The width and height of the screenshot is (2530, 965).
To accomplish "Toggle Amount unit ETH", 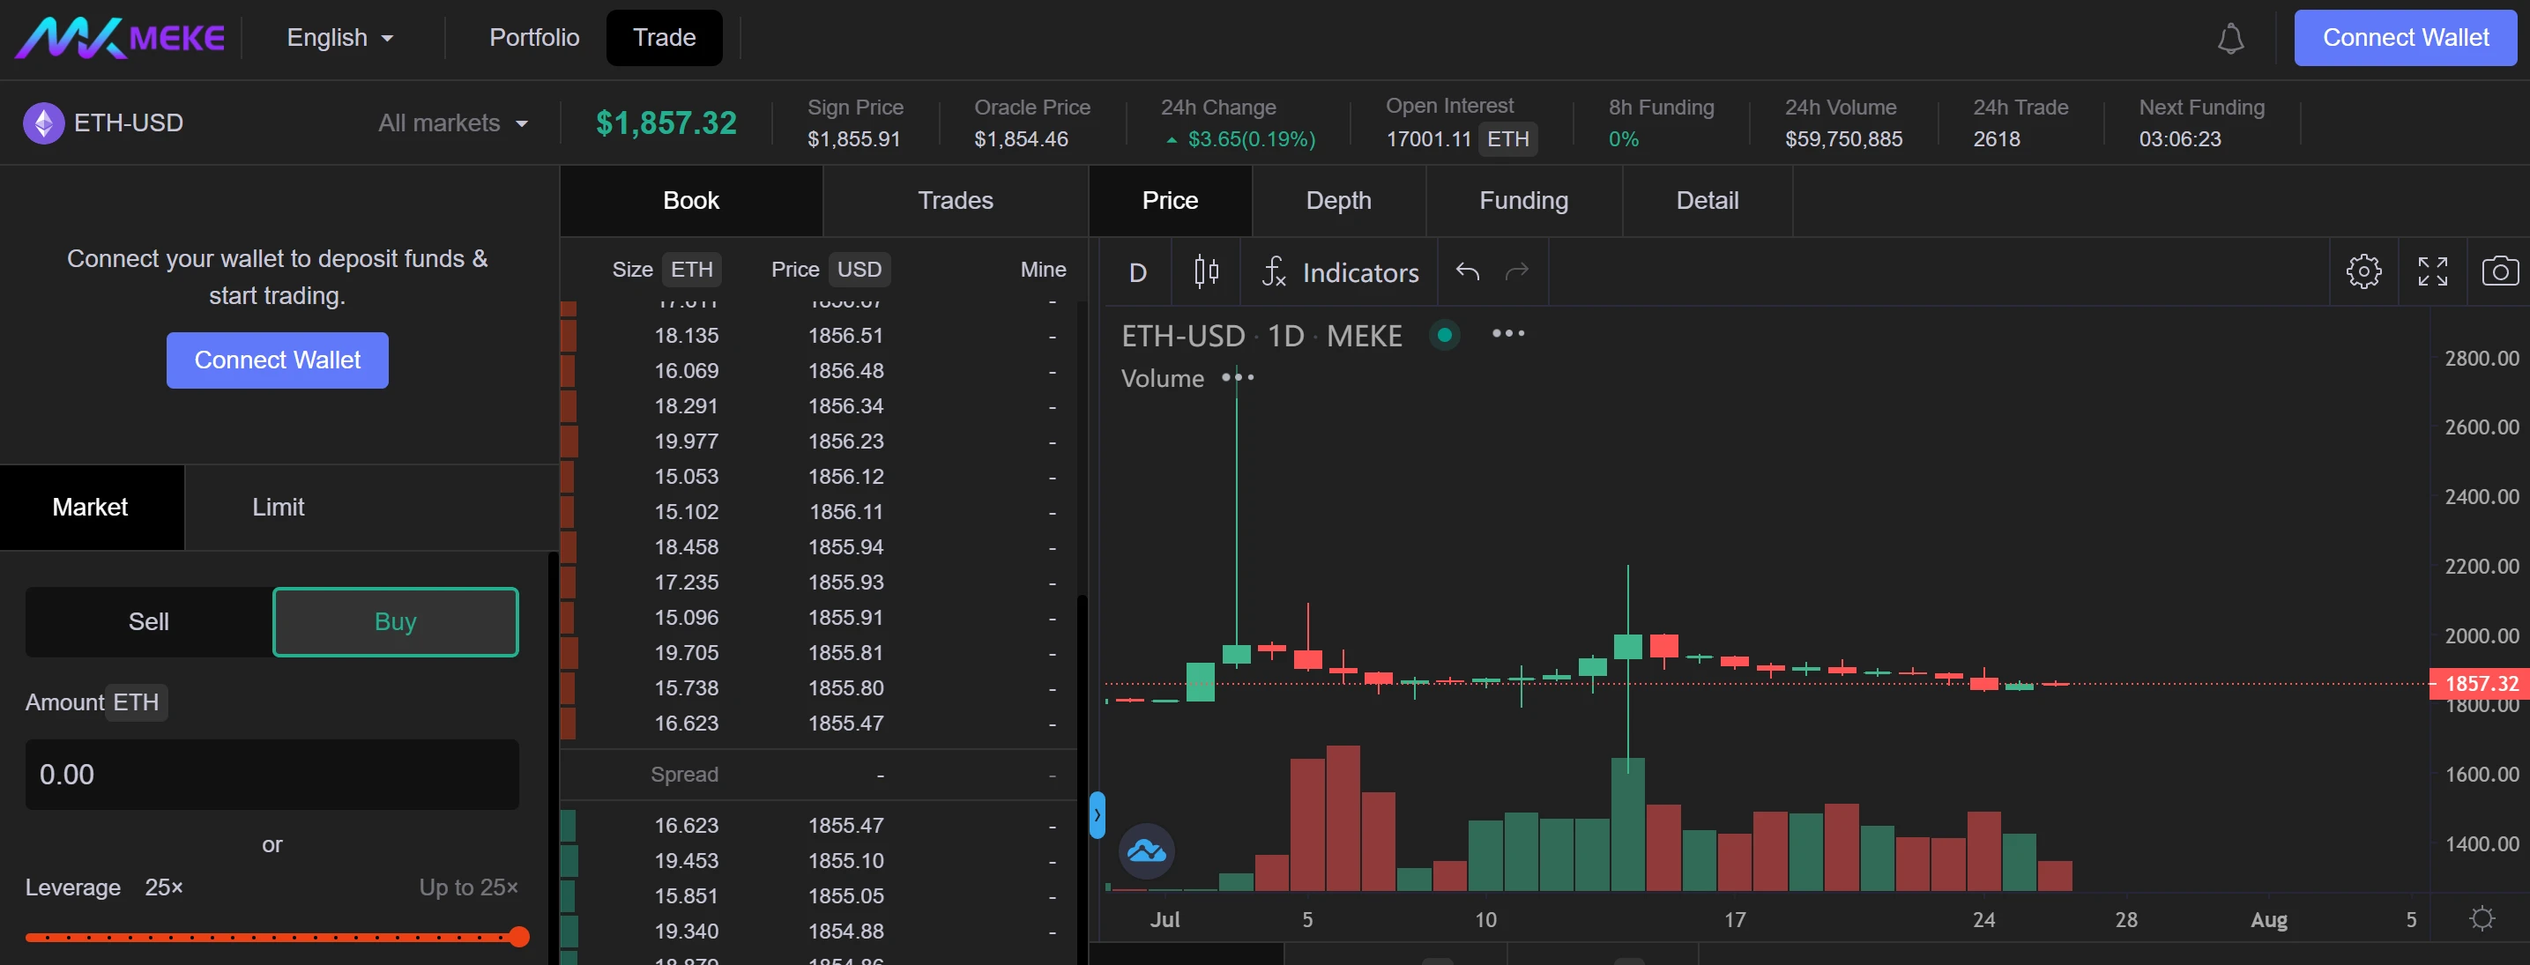I will pyautogui.click(x=136, y=701).
